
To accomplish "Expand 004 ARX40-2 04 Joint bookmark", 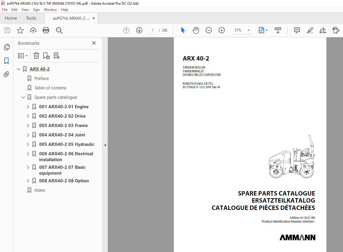I will click(x=28, y=135).
